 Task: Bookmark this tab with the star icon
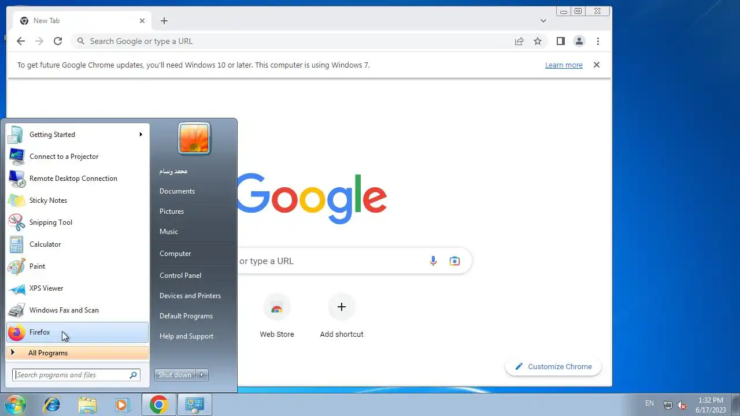[x=538, y=41]
